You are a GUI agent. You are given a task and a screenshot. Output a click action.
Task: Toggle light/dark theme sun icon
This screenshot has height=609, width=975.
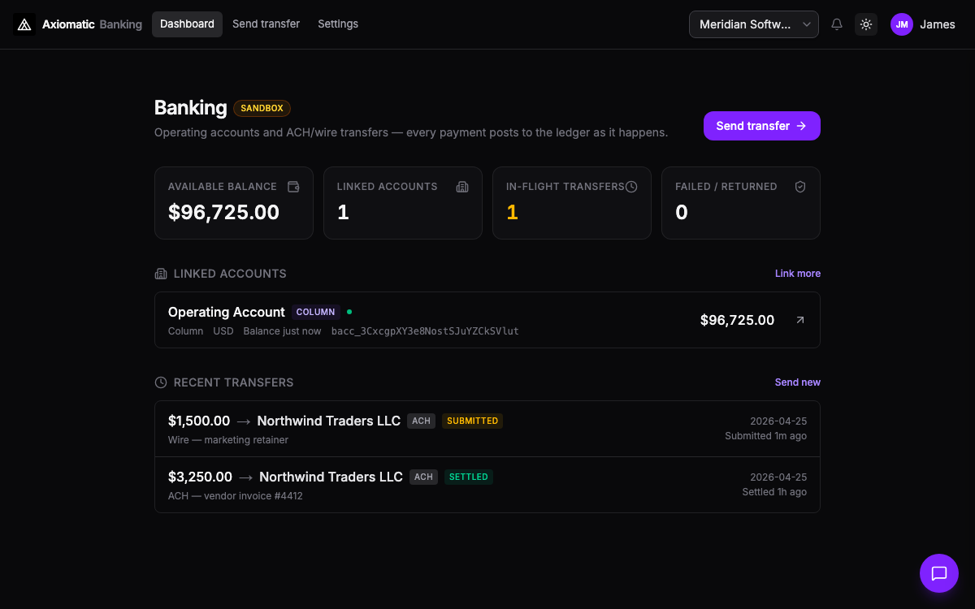866,24
